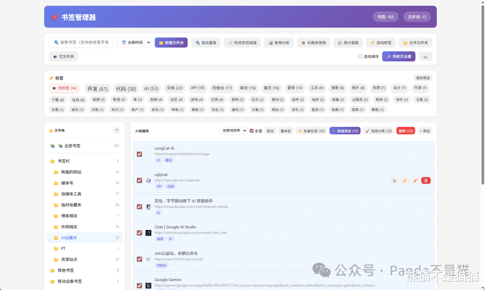Collapse the 书签栏 folder

pyautogui.click(x=85, y=161)
